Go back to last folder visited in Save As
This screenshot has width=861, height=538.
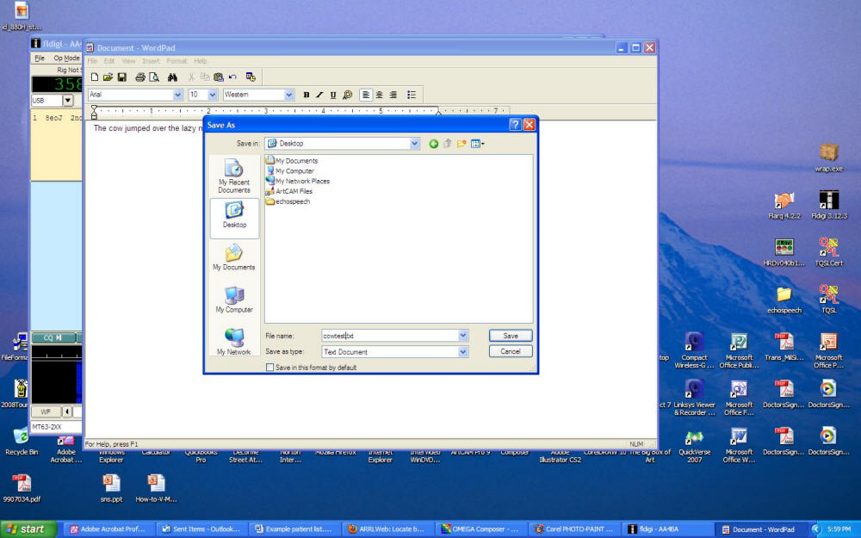click(x=434, y=144)
